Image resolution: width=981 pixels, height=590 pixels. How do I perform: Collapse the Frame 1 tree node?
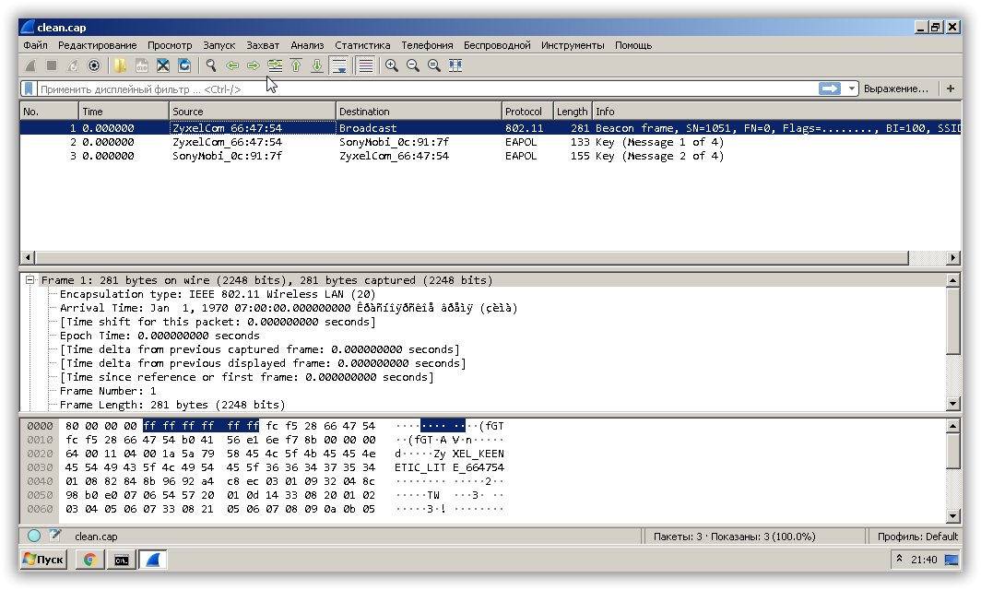click(x=30, y=280)
